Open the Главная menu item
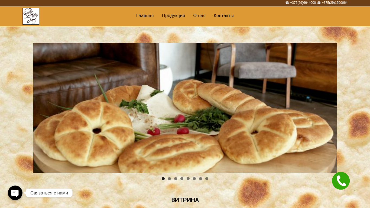The image size is (370, 208). pyautogui.click(x=145, y=16)
